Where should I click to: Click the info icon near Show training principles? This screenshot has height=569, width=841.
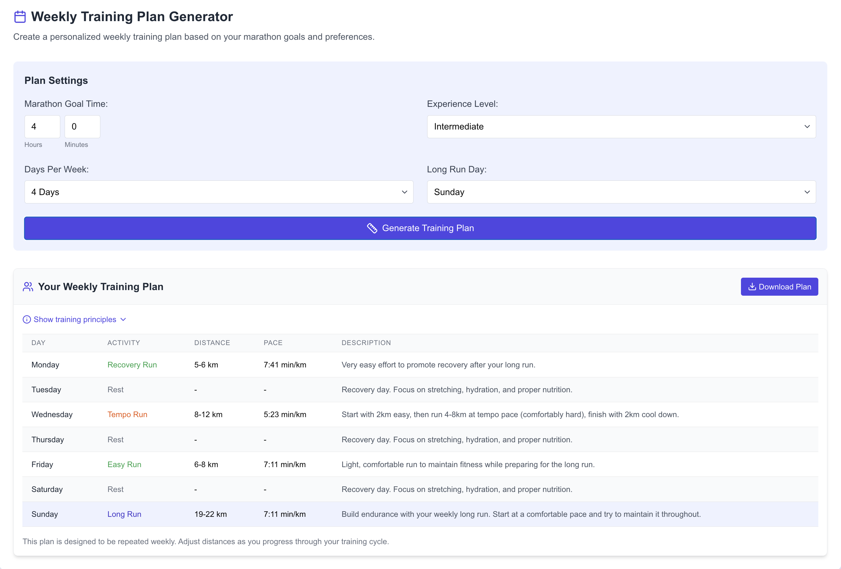point(27,319)
